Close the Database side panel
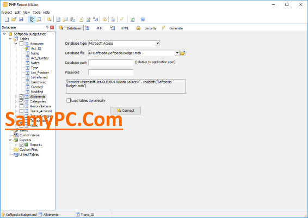Screen dimensions: 308x218 point(52,27)
